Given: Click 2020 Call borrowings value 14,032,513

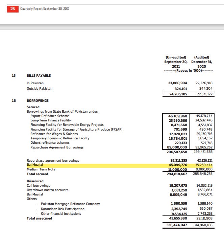Looking at the screenshot, I should 204,186.
